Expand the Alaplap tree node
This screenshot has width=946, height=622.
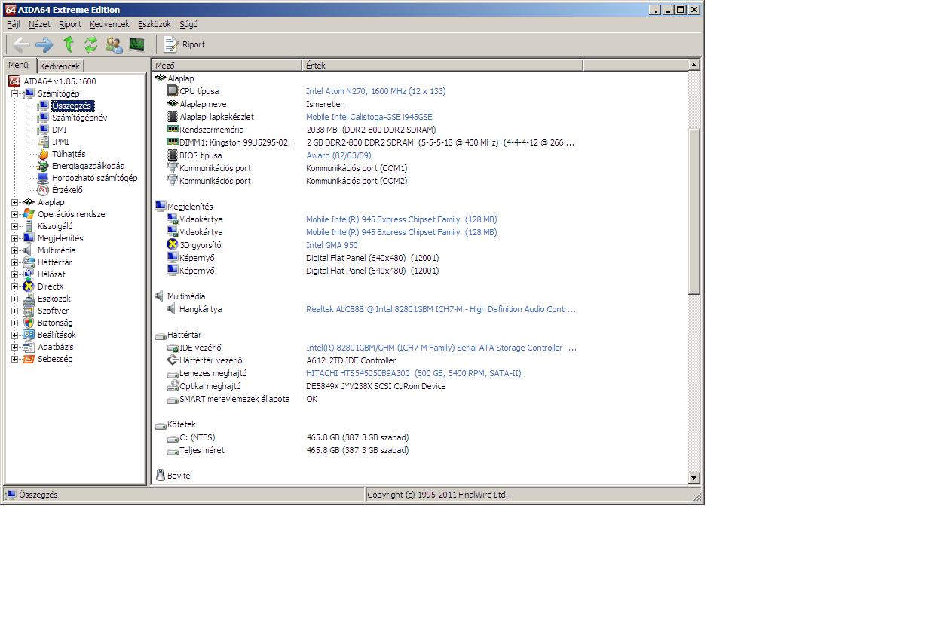tap(14, 202)
